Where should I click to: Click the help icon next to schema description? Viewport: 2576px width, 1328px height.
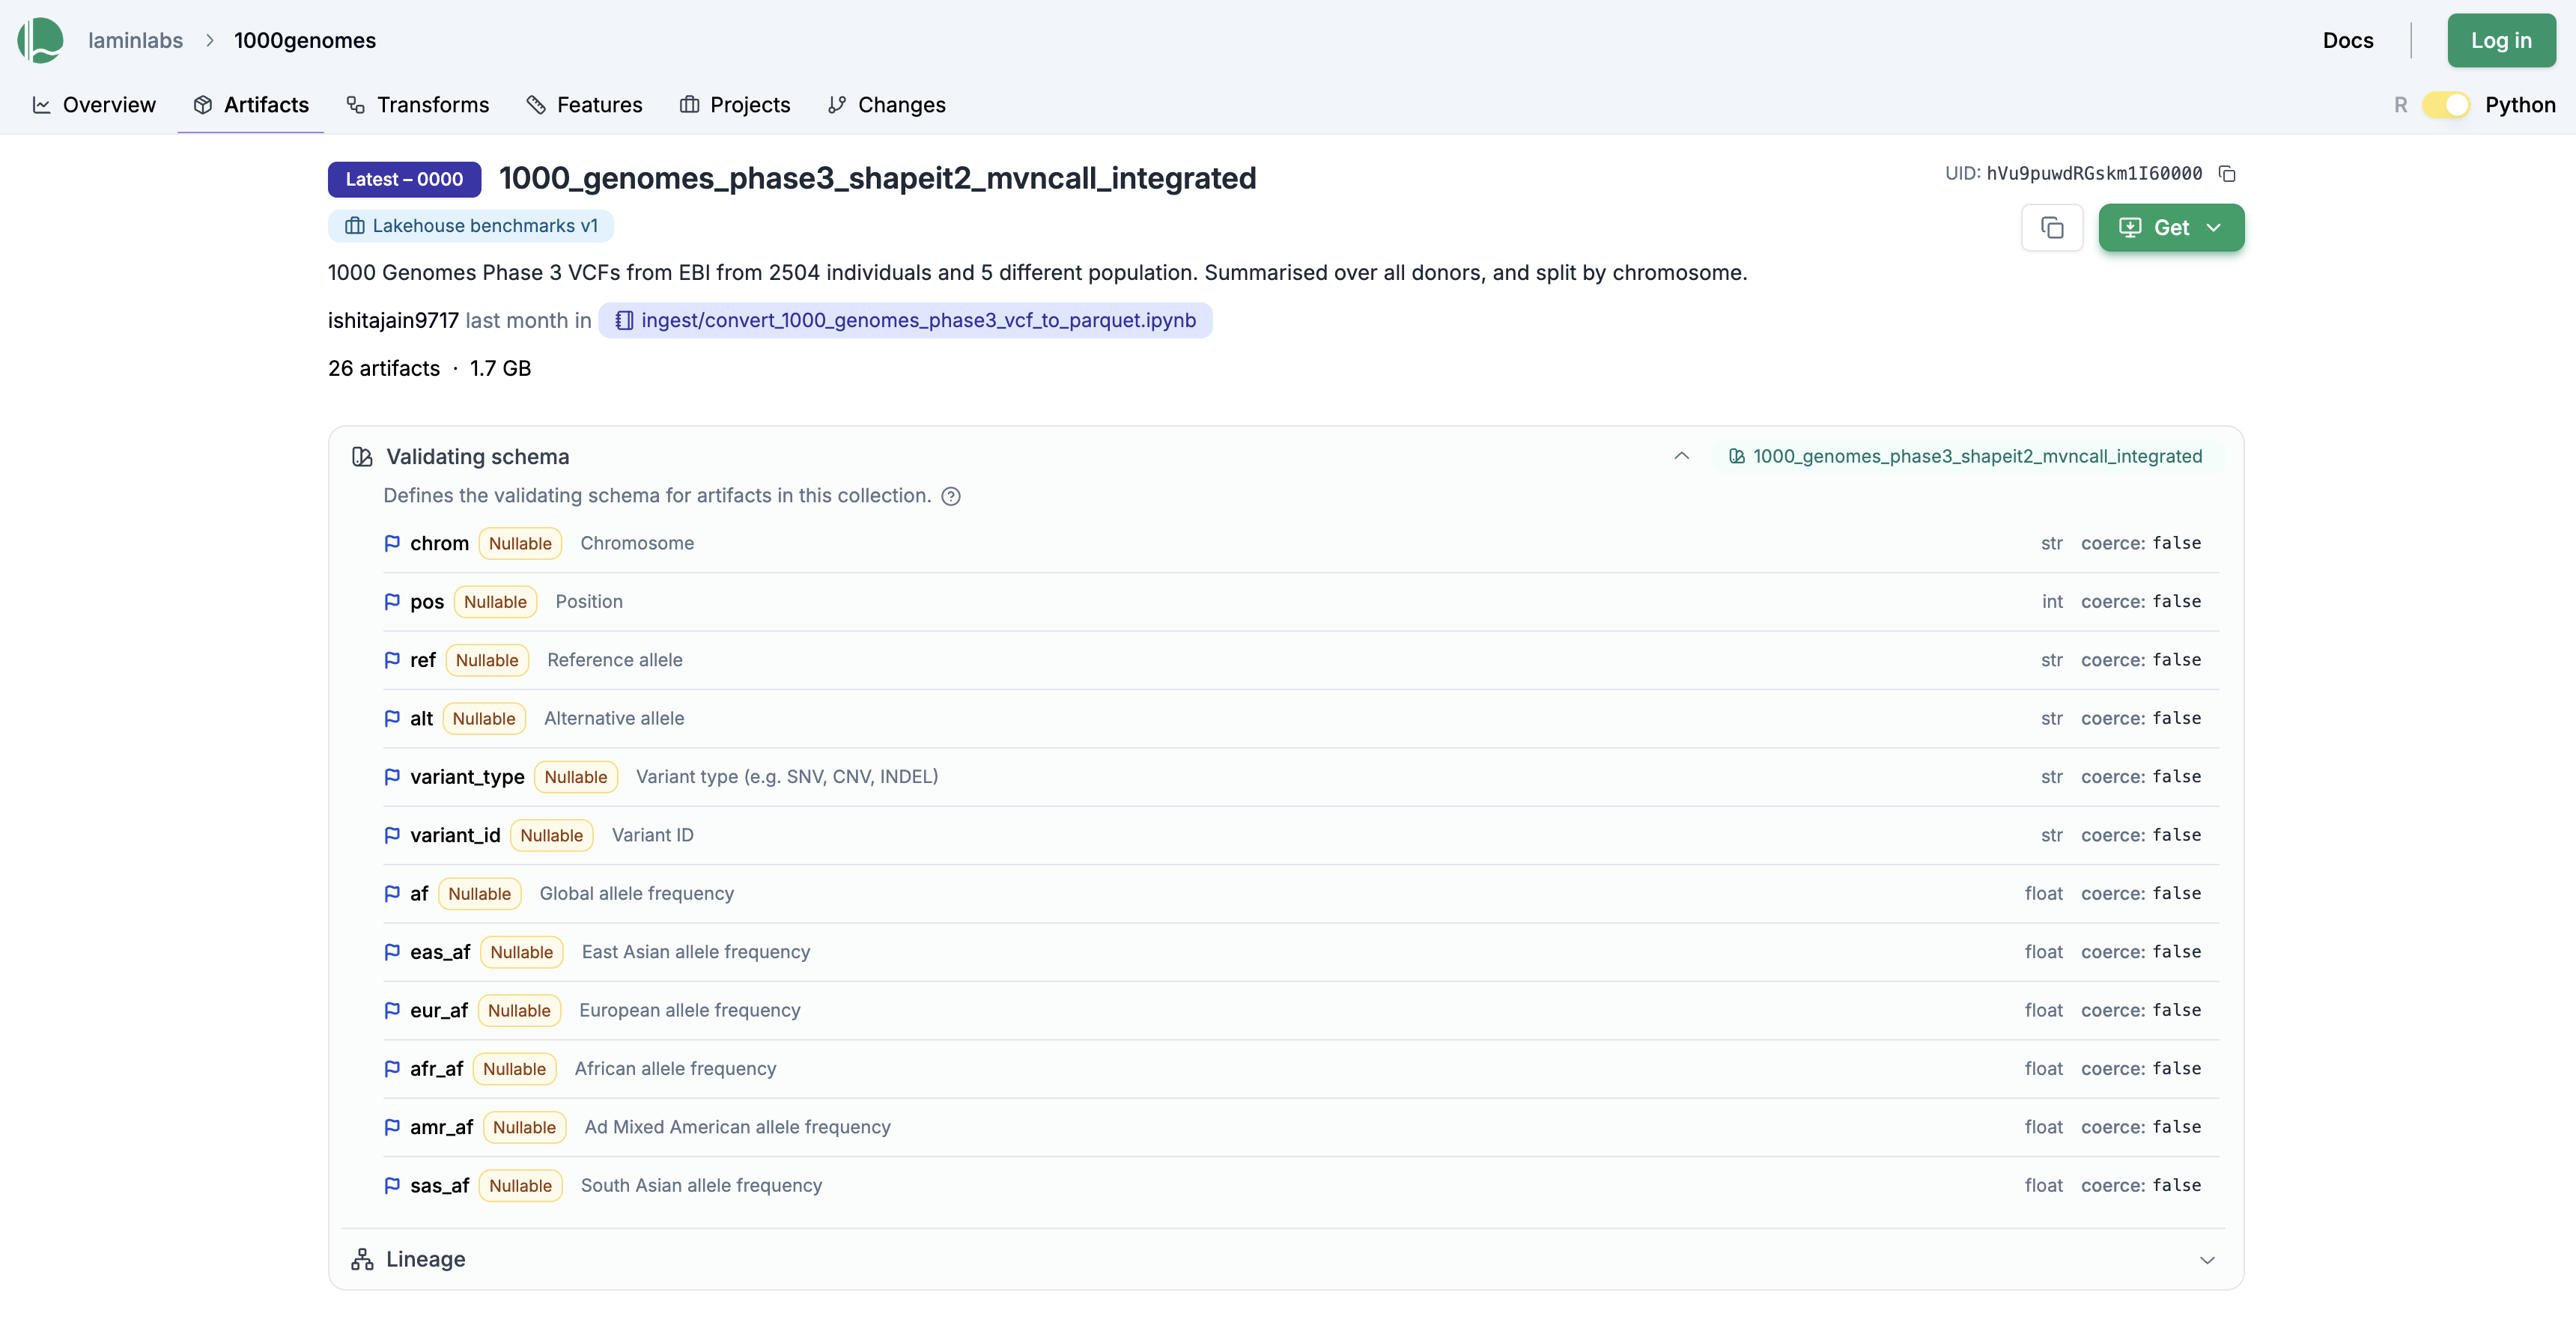pos(951,496)
